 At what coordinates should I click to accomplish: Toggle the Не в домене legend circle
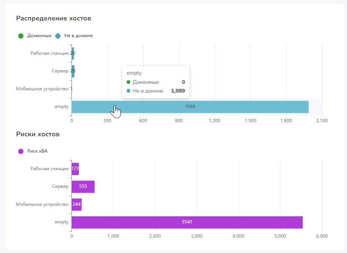tap(58, 36)
